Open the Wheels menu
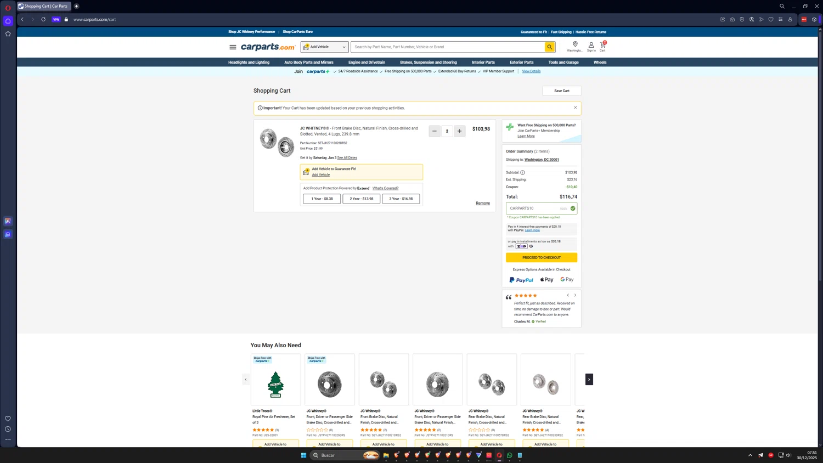 click(600, 63)
